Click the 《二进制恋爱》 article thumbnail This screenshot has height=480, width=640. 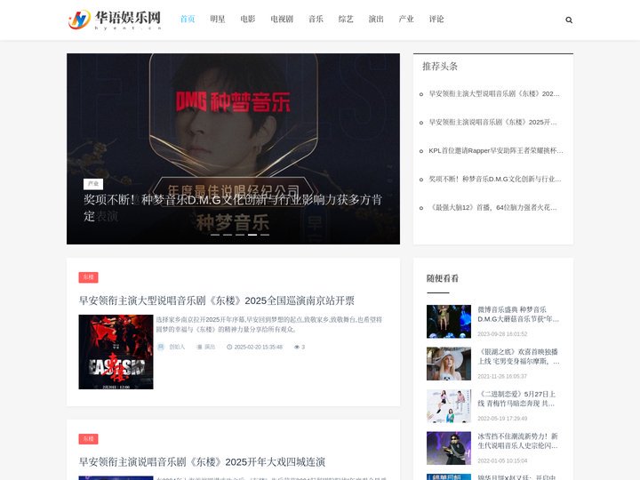pyautogui.click(x=449, y=405)
